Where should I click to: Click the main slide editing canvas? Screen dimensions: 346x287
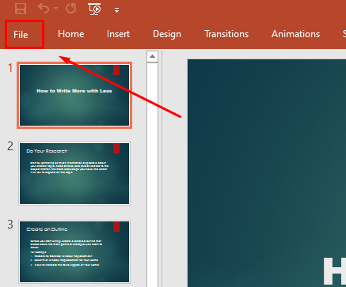(267, 173)
